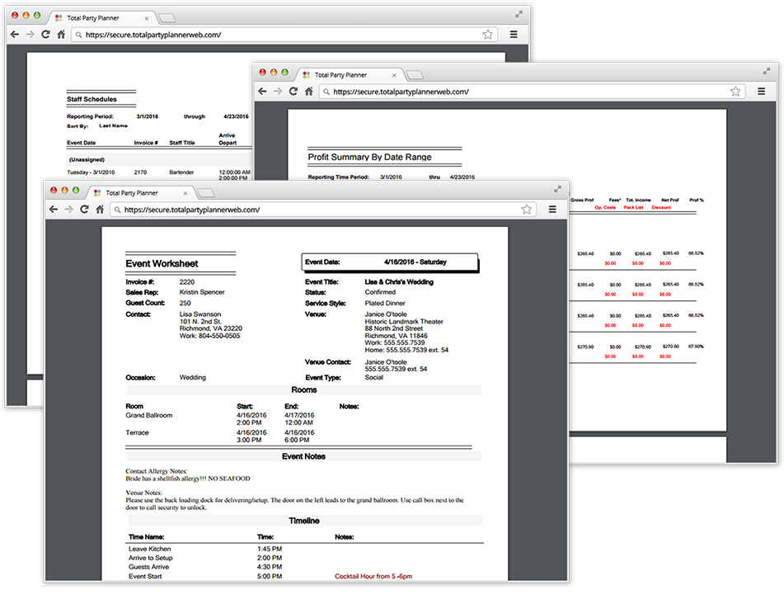Select event date 4/16/2016 - Saturday
The width and height of the screenshot is (784, 599).
(415, 262)
